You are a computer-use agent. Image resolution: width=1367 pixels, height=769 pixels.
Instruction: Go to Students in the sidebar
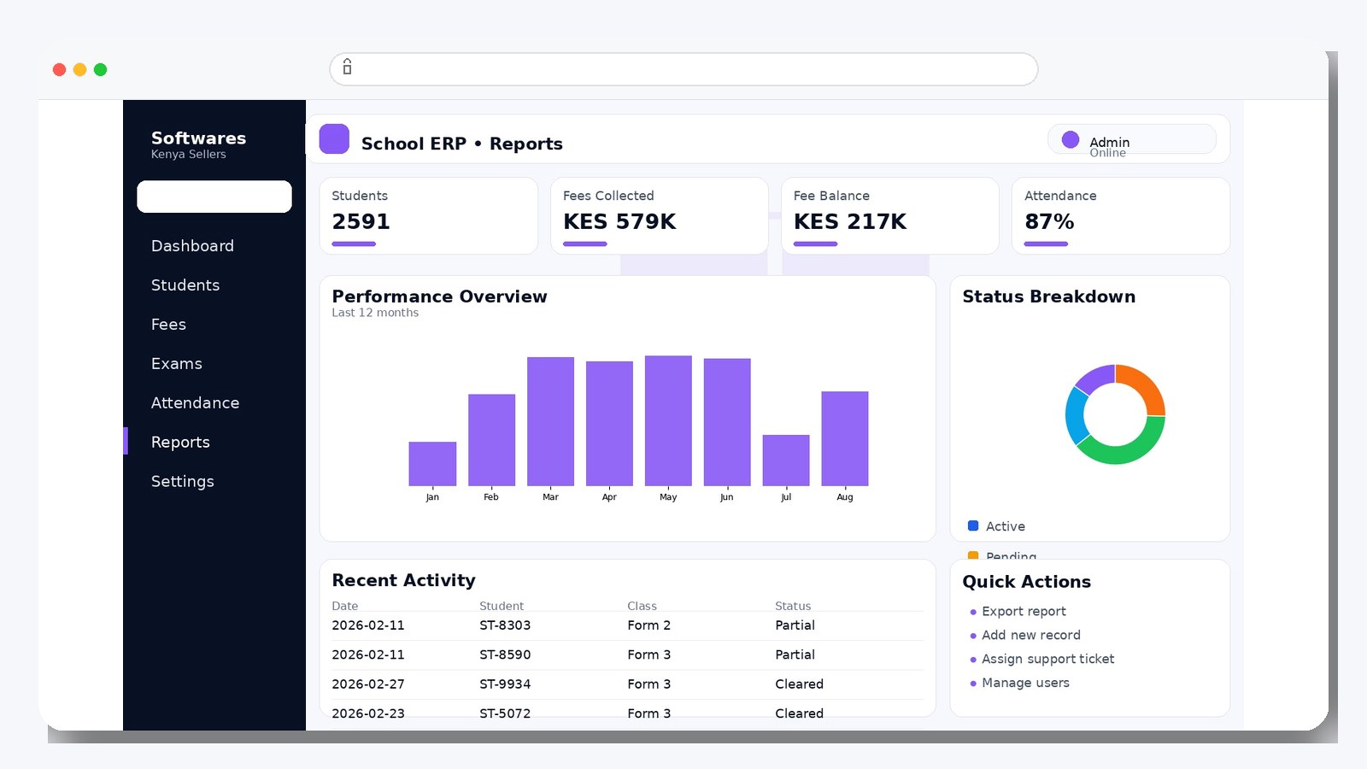tap(185, 285)
